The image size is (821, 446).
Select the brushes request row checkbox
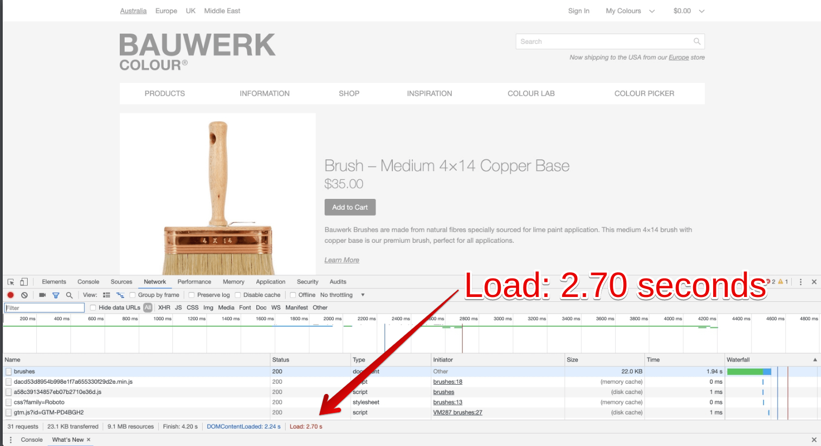[x=9, y=371]
